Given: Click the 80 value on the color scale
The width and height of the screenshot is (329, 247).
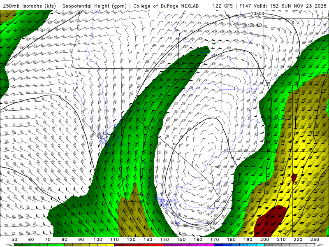Looking at the screenshot, I should (64, 240).
